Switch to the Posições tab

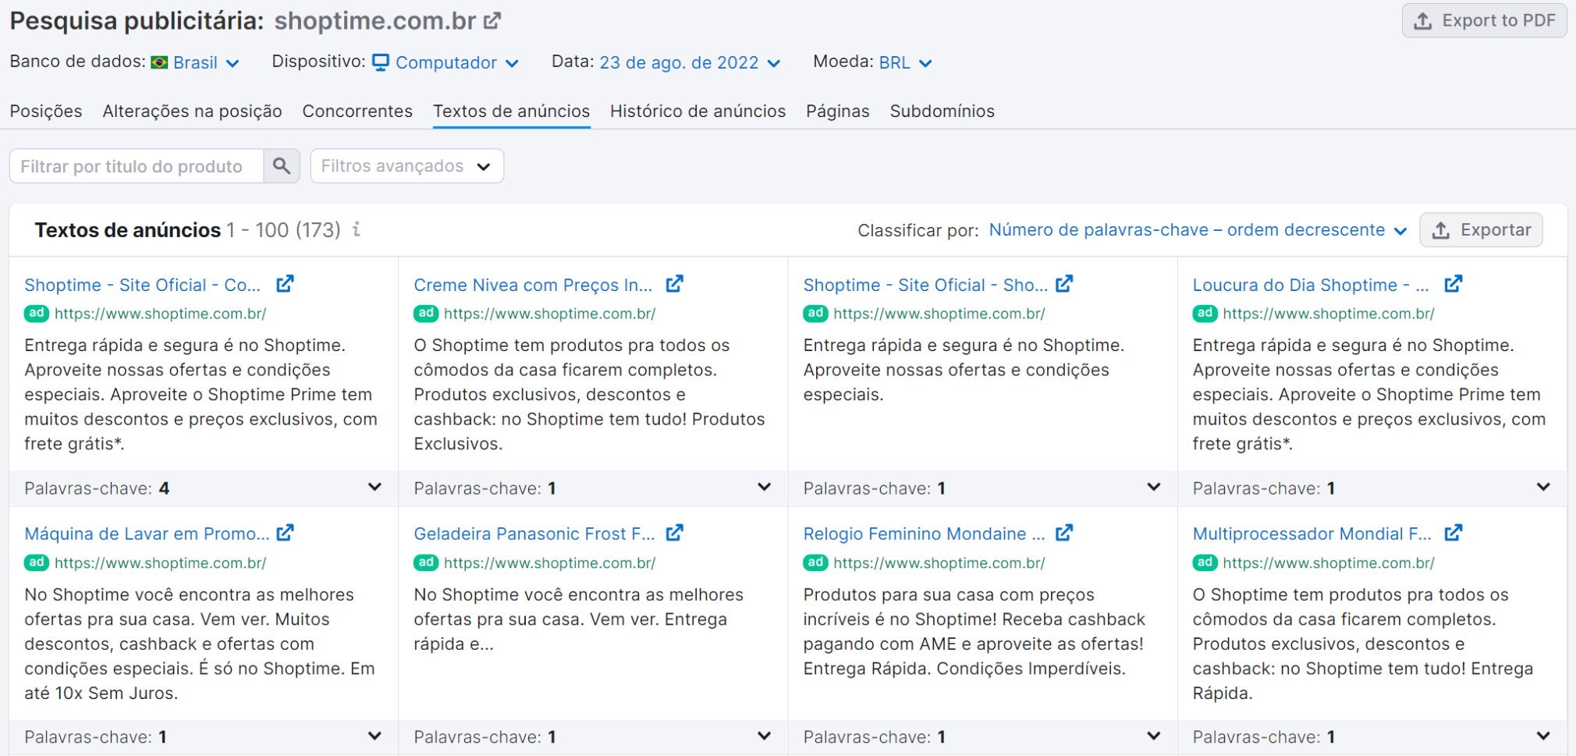click(46, 111)
